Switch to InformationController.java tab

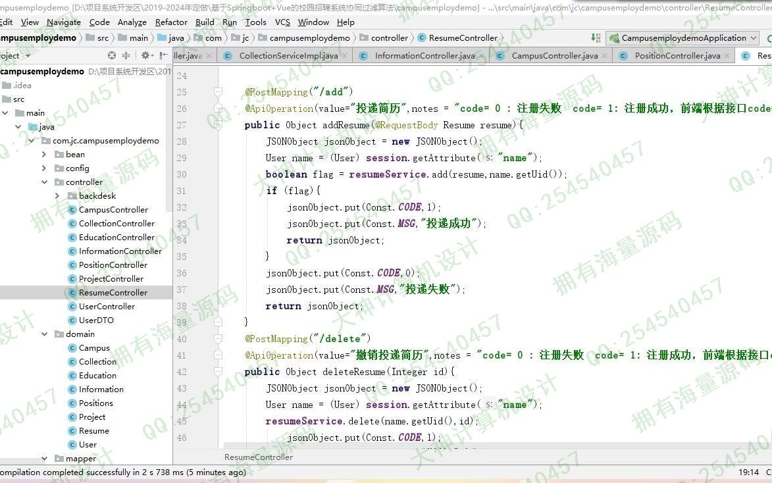425,56
